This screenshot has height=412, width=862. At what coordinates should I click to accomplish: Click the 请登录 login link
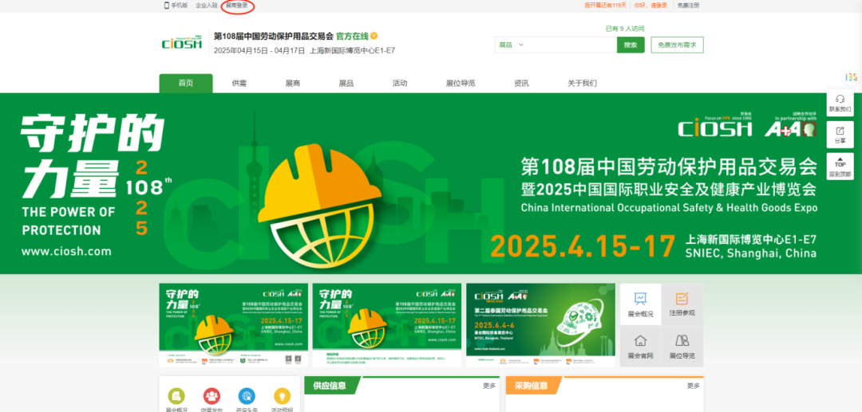[x=658, y=6]
